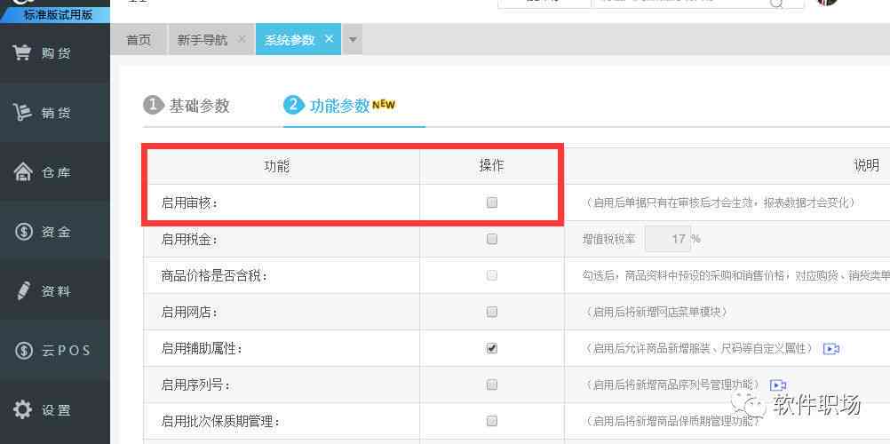Click the 增值税税率 label text
This screenshot has width=890, height=444.
(609, 239)
